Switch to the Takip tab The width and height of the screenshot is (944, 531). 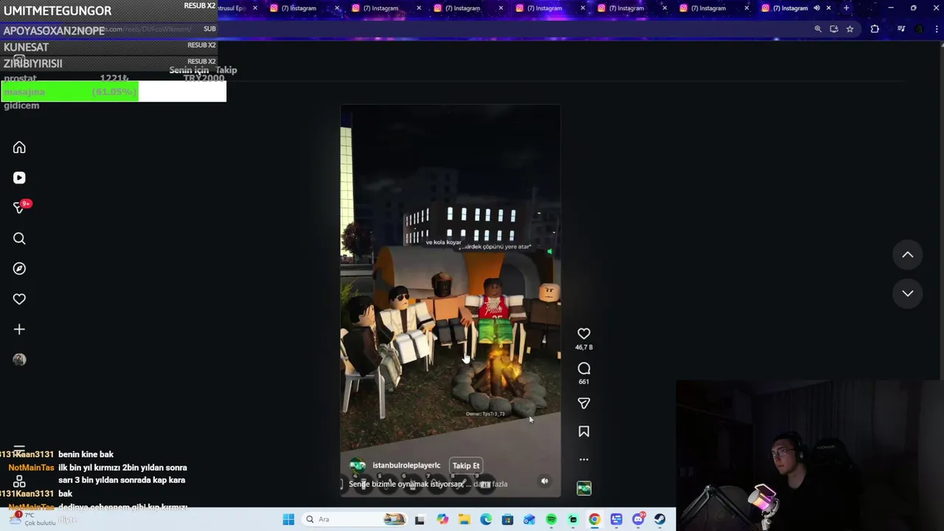click(x=226, y=70)
